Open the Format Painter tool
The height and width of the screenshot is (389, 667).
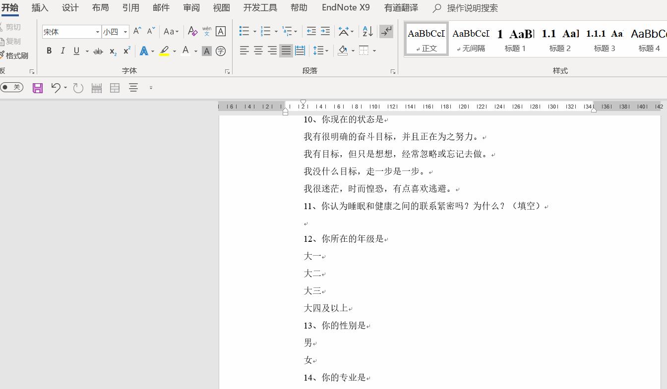click(x=15, y=55)
